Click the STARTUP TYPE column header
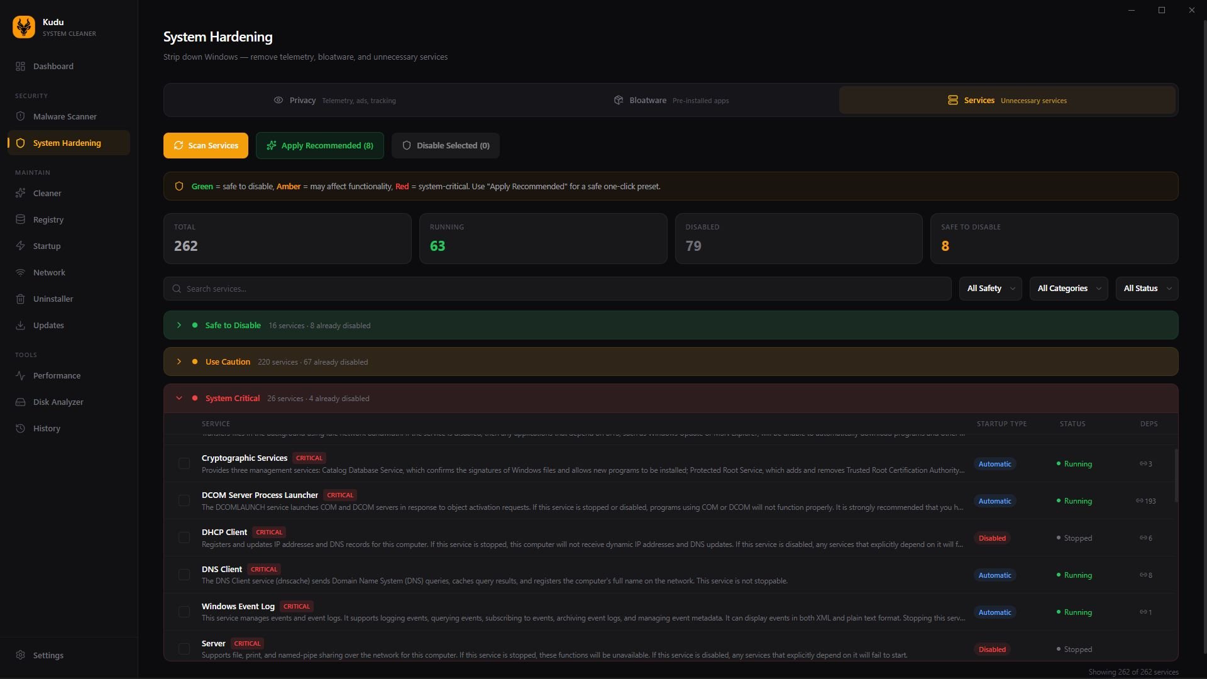1207x679 pixels. click(x=1001, y=424)
